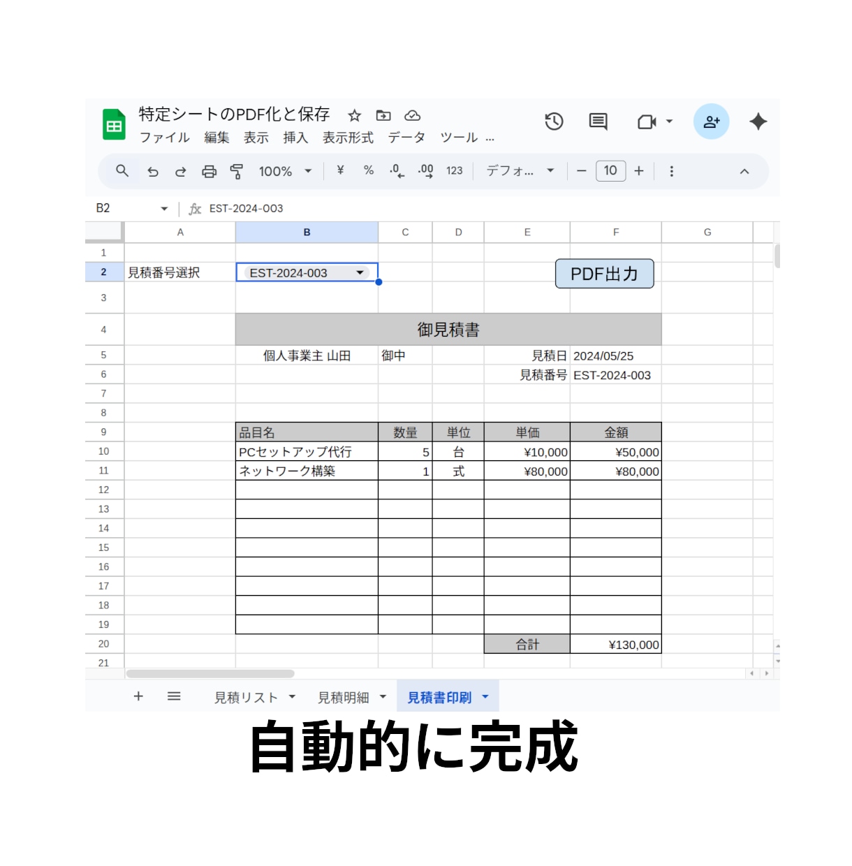Open the Google Sheets home icon
The image size is (852, 866).
click(x=114, y=125)
